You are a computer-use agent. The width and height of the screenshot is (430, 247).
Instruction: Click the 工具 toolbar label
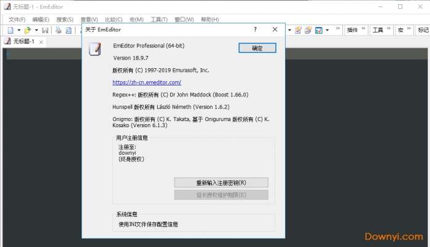tap(378, 30)
